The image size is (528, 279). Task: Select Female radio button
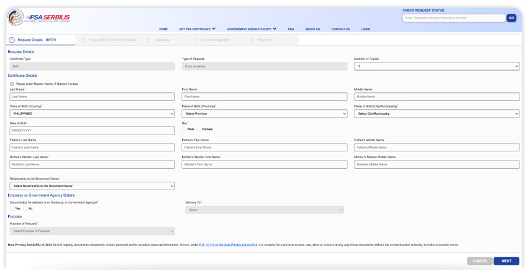(x=199, y=129)
